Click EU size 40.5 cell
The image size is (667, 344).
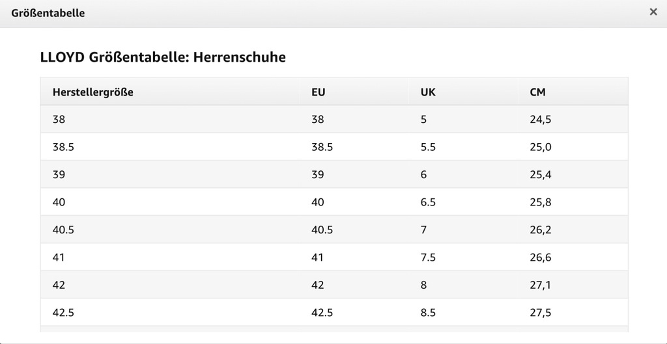pos(322,230)
